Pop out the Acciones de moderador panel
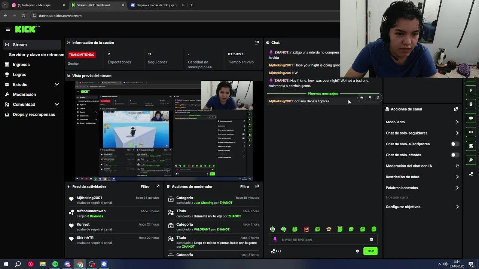This screenshot has width=479, height=269. [x=257, y=186]
